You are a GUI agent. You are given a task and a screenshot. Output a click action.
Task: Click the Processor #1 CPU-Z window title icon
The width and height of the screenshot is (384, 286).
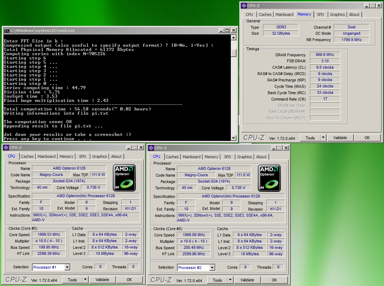pyautogui.click(x=6, y=148)
